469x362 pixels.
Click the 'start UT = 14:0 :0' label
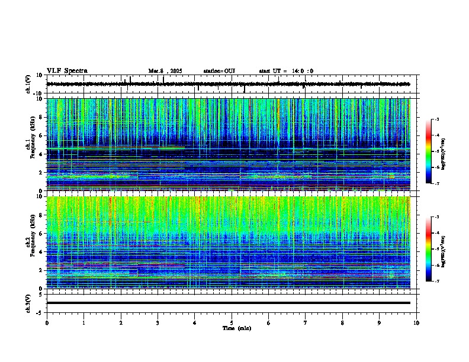point(286,71)
